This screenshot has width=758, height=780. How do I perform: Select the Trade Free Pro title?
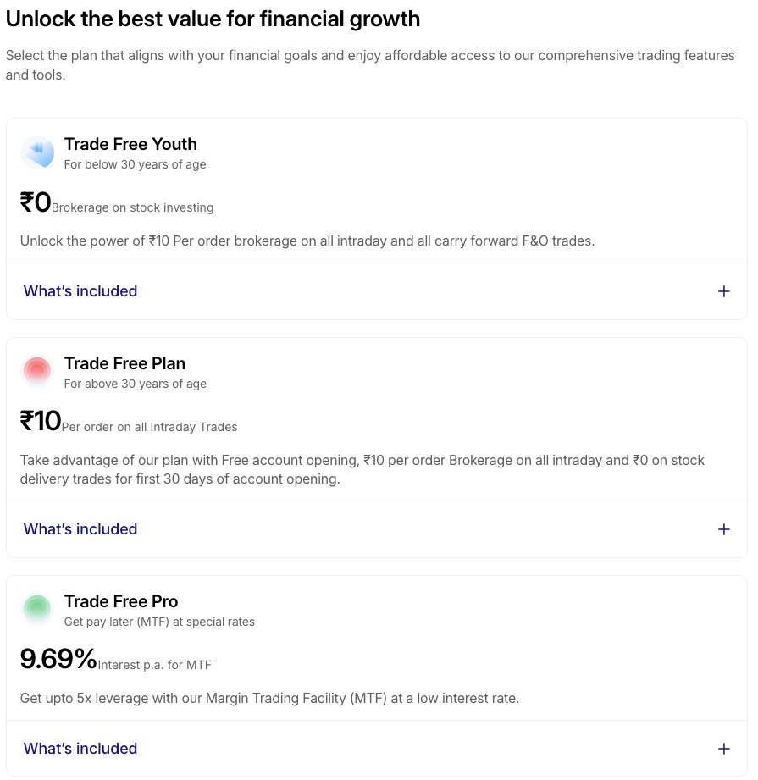coord(121,601)
